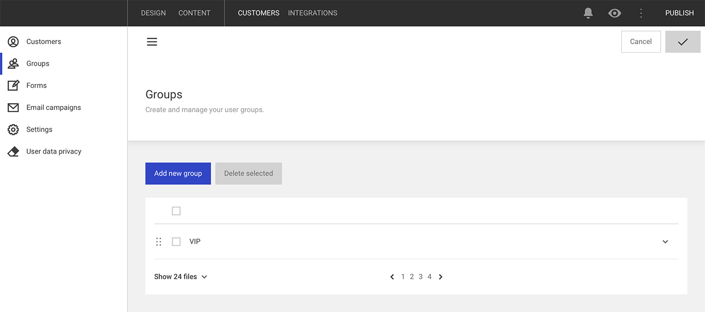Toggle the hamburger menu icon
Viewport: 705px width, 312px height.
pyautogui.click(x=152, y=42)
